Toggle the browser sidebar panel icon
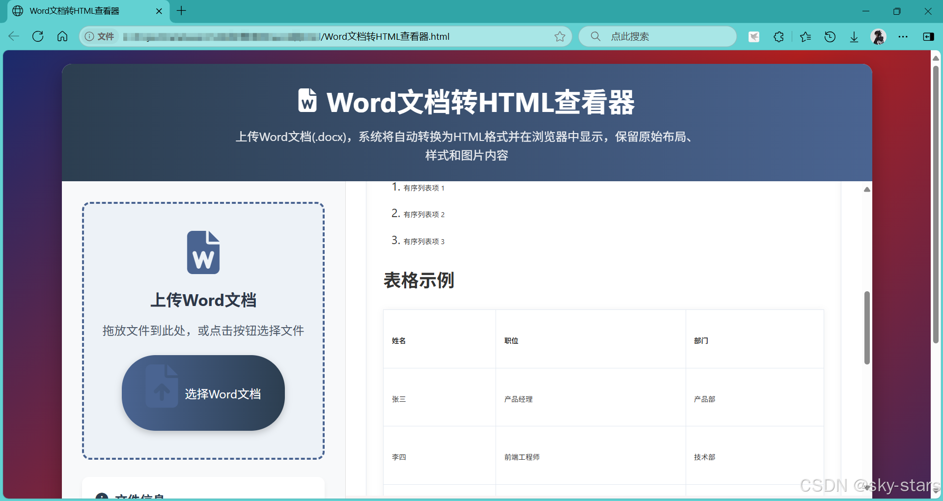This screenshot has height=501, width=943. [x=928, y=36]
